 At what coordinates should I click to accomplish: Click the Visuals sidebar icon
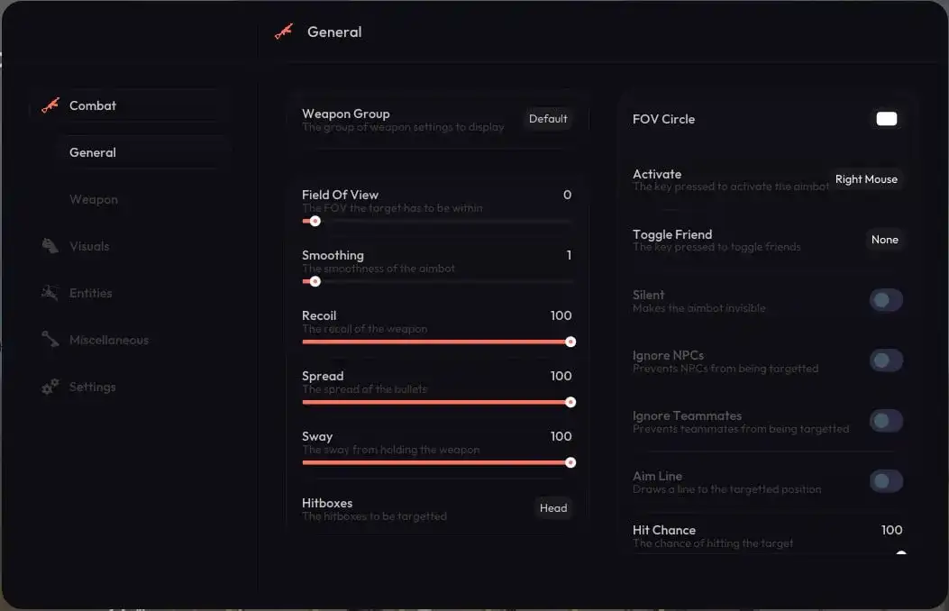tap(50, 246)
